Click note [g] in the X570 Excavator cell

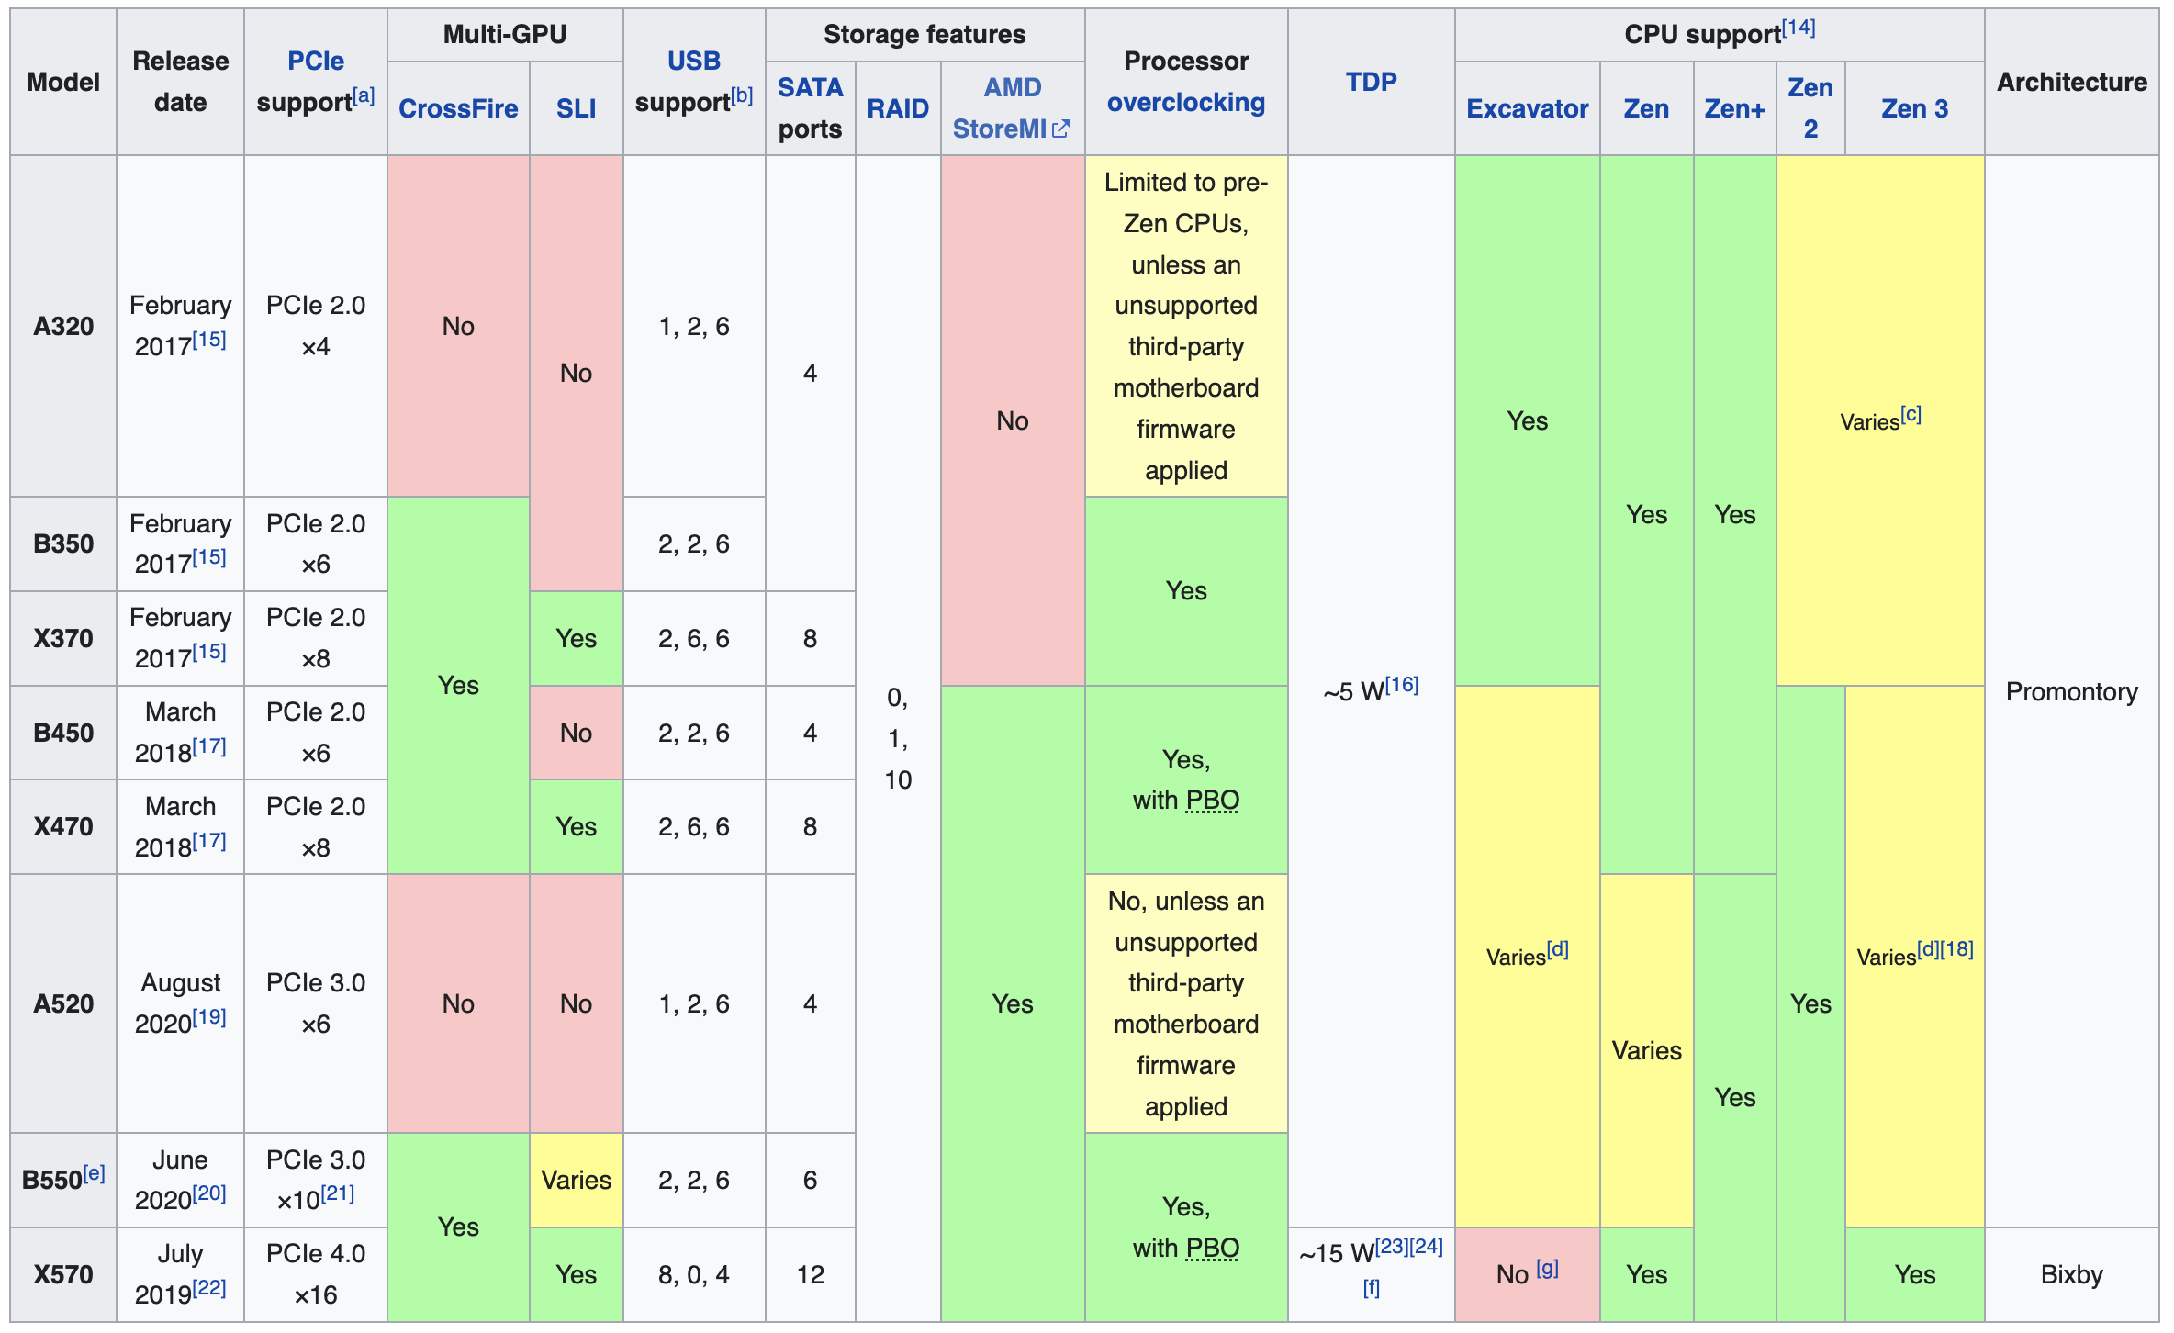click(x=1547, y=1268)
